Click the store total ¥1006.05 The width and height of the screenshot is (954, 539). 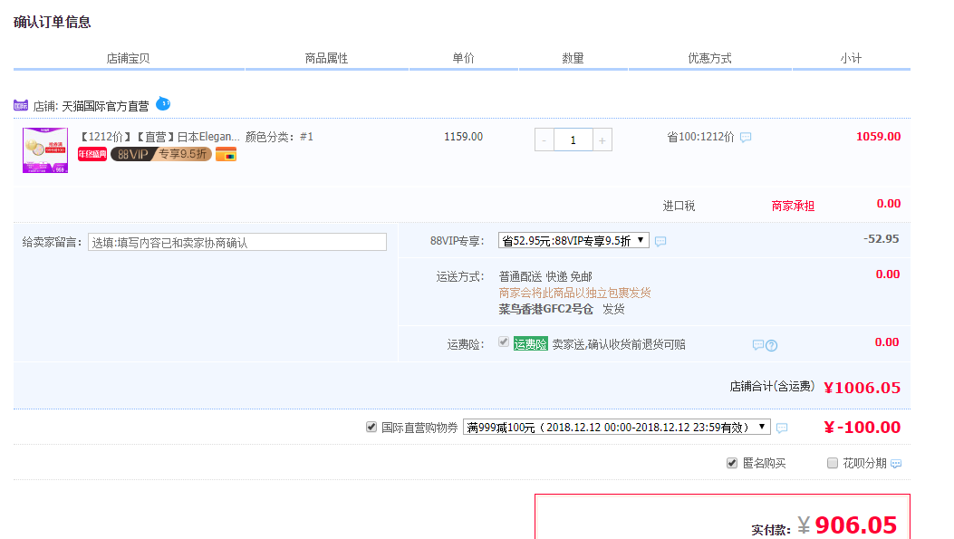862,388
